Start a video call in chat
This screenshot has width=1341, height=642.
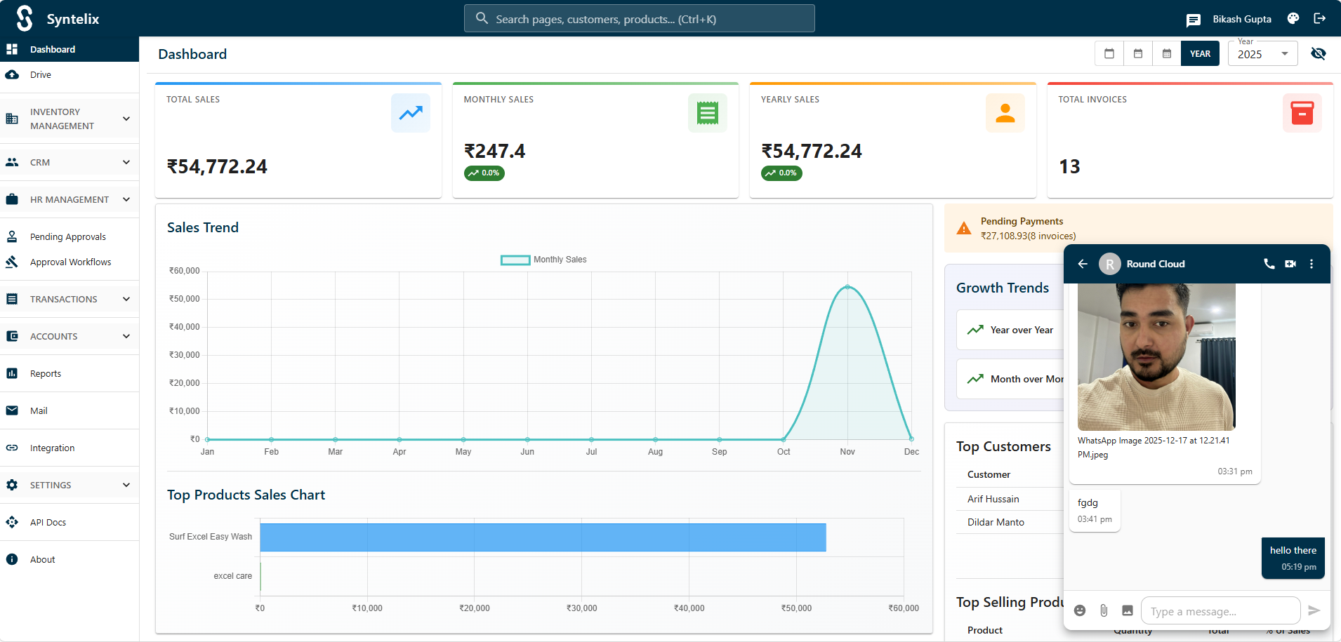pyautogui.click(x=1290, y=264)
